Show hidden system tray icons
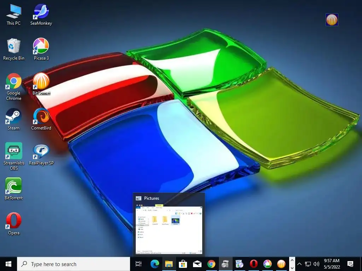362x271 pixels. pos(299,264)
